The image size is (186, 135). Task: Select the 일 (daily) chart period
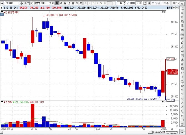click(x=57, y=3)
